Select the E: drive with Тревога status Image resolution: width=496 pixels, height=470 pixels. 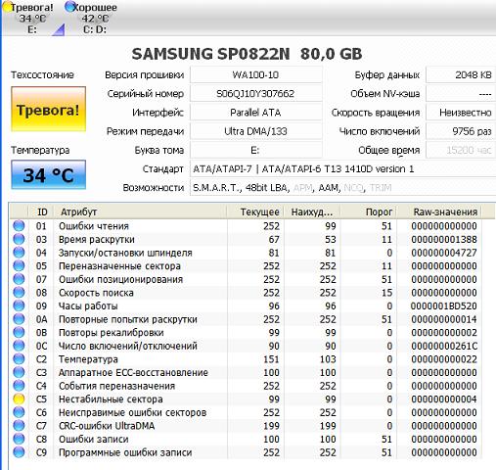(28, 18)
